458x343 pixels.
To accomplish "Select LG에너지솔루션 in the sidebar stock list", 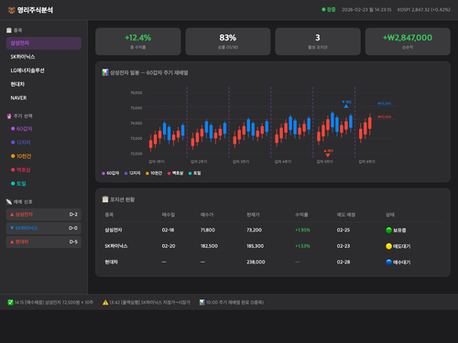I will (44, 70).
